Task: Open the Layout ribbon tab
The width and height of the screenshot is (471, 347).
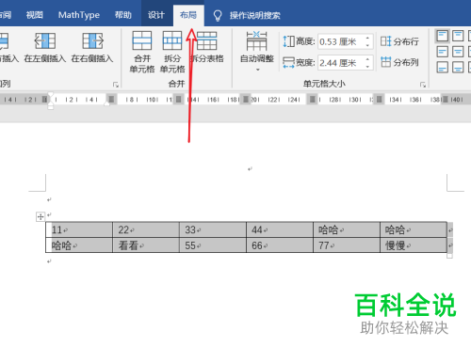Action: coord(188,15)
